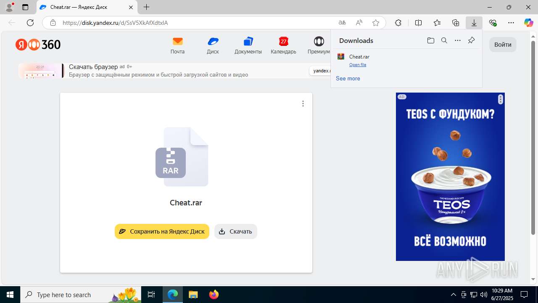Open Collections icon
Image resolution: width=538 pixels, height=303 pixels.
456,23
